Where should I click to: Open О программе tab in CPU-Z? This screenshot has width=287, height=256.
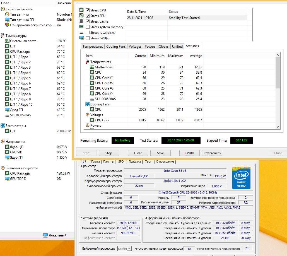point(165,161)
